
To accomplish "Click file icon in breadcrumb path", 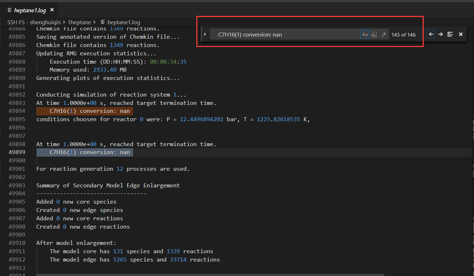I will [103, 22].
